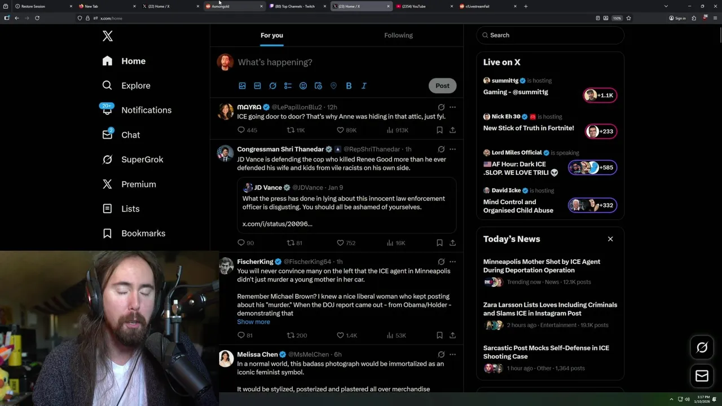This screenshot has height=406, width=722.
Task: Like MAYRA's post with 89K likes
Action: coord(346,130)
